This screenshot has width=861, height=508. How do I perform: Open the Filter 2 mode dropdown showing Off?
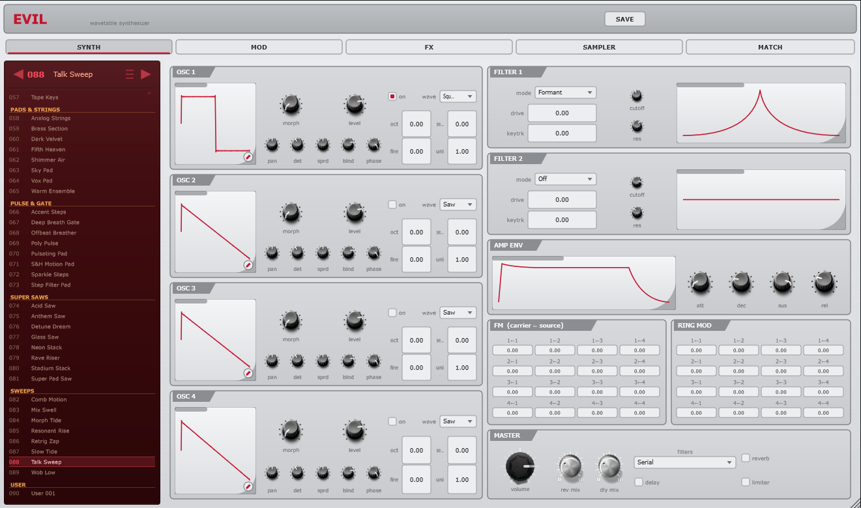(566, 179)
